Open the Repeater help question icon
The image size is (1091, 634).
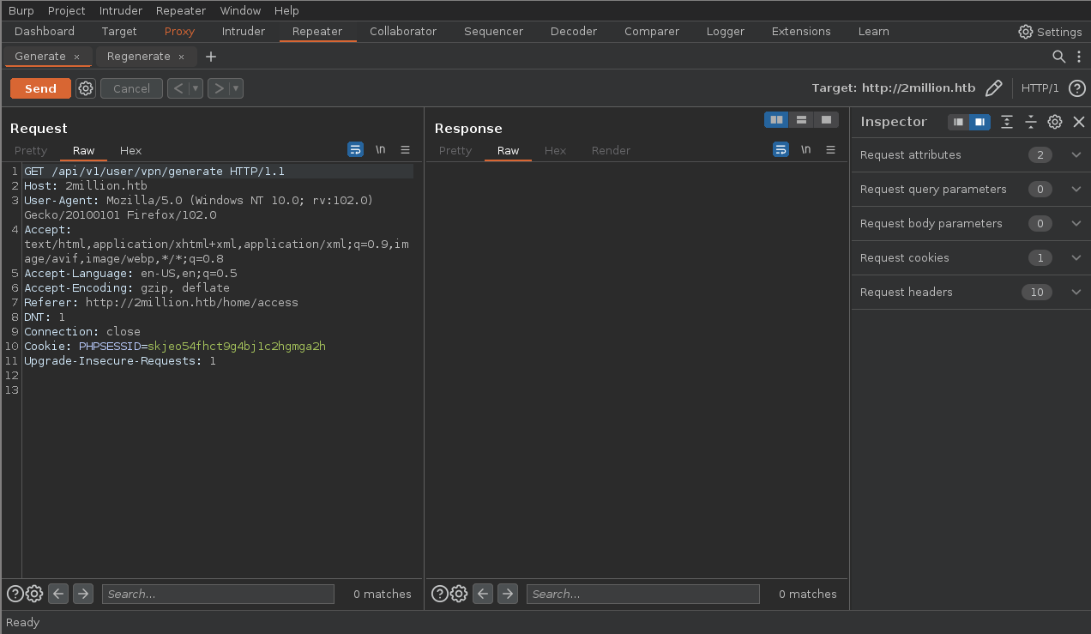coord(1077,88)
